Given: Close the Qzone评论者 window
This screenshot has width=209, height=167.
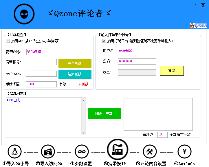Looking at the screenshot, I should point(203,5).
